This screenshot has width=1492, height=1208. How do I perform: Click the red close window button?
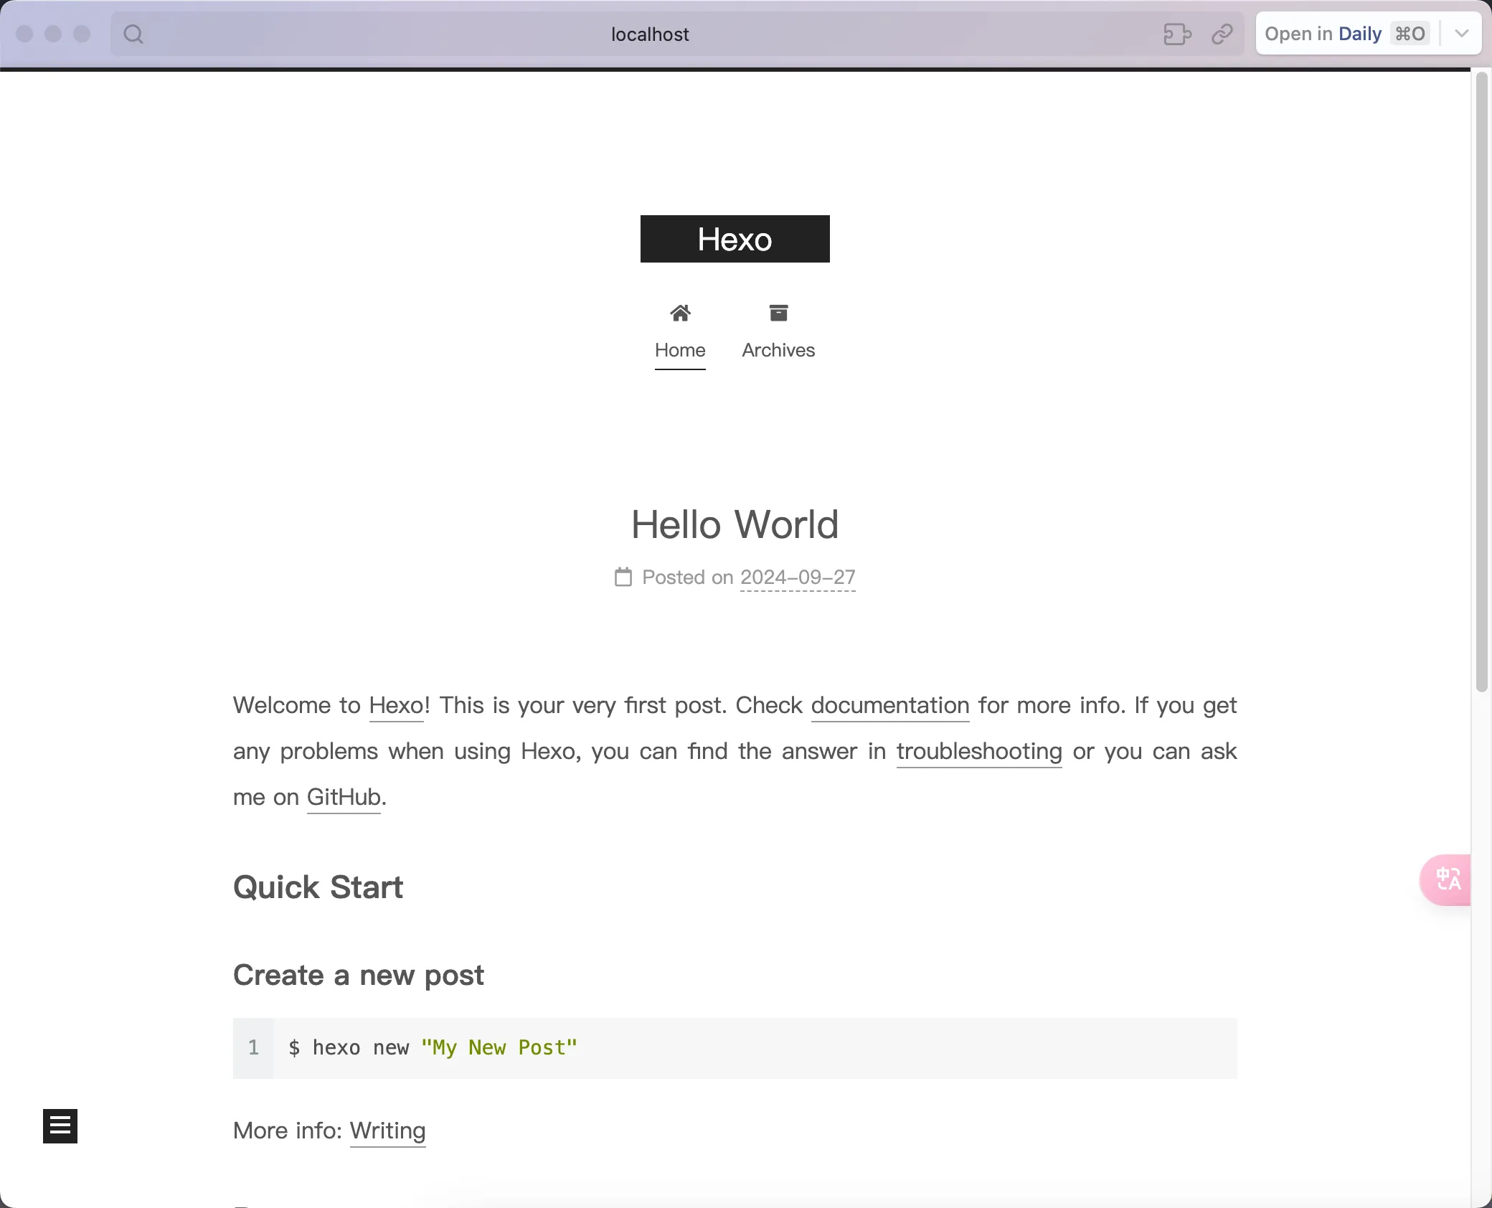[24, 34]
